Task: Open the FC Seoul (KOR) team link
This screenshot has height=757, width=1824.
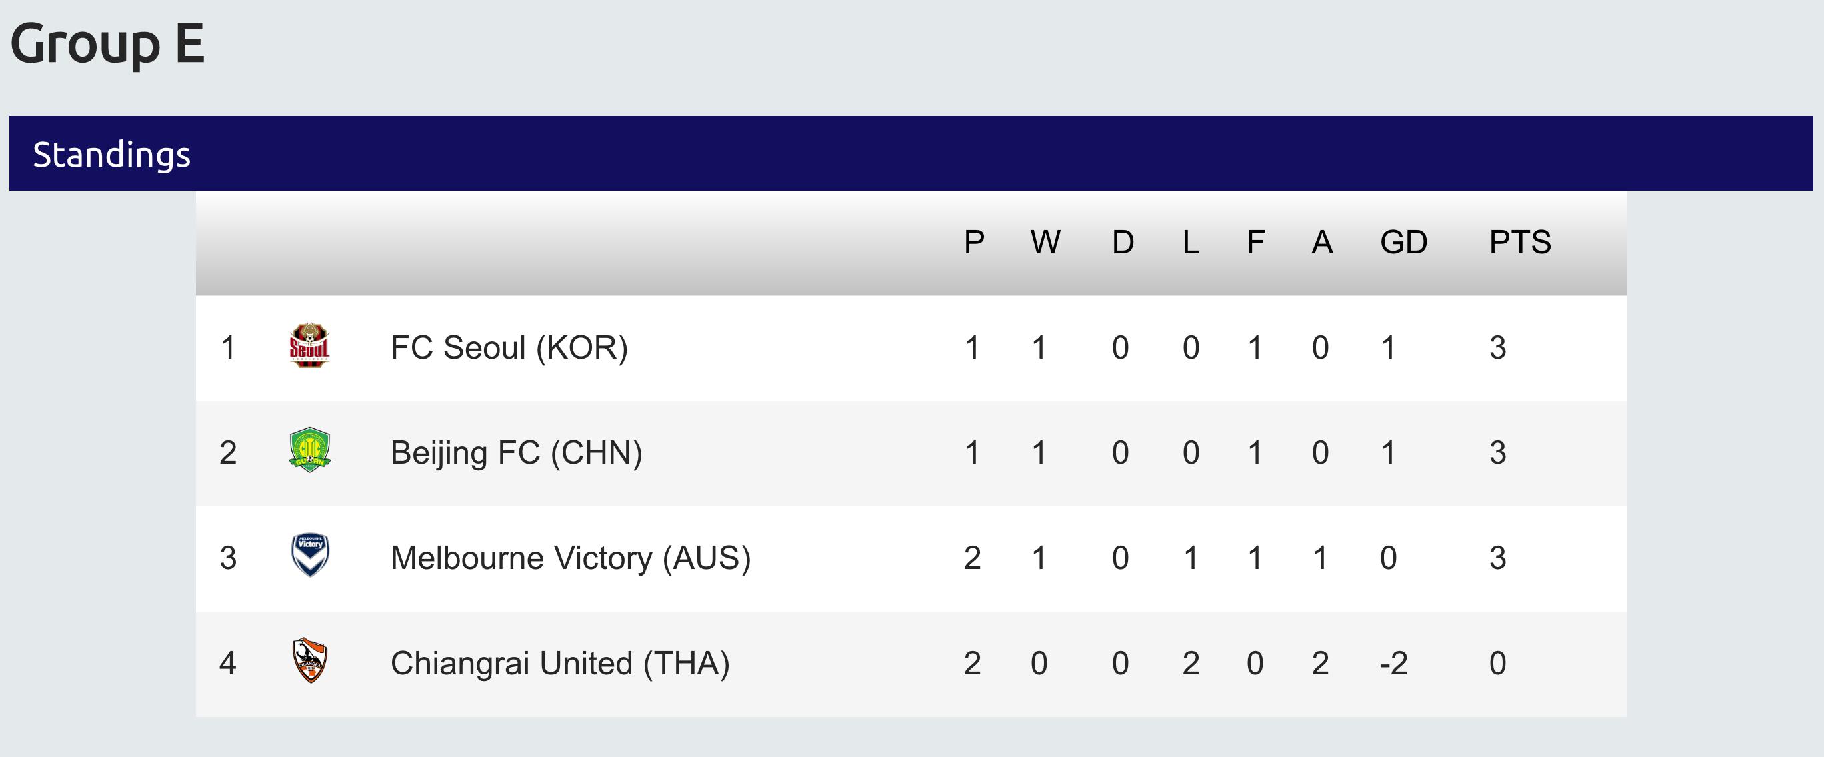Action: pos(509,347)
